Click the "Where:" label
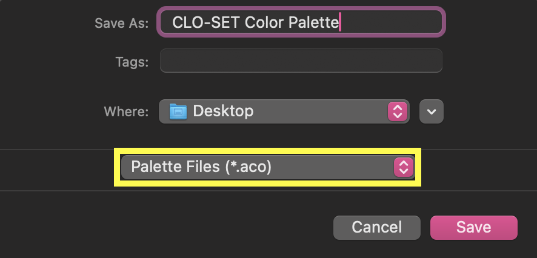 click(x=127, y=111)
